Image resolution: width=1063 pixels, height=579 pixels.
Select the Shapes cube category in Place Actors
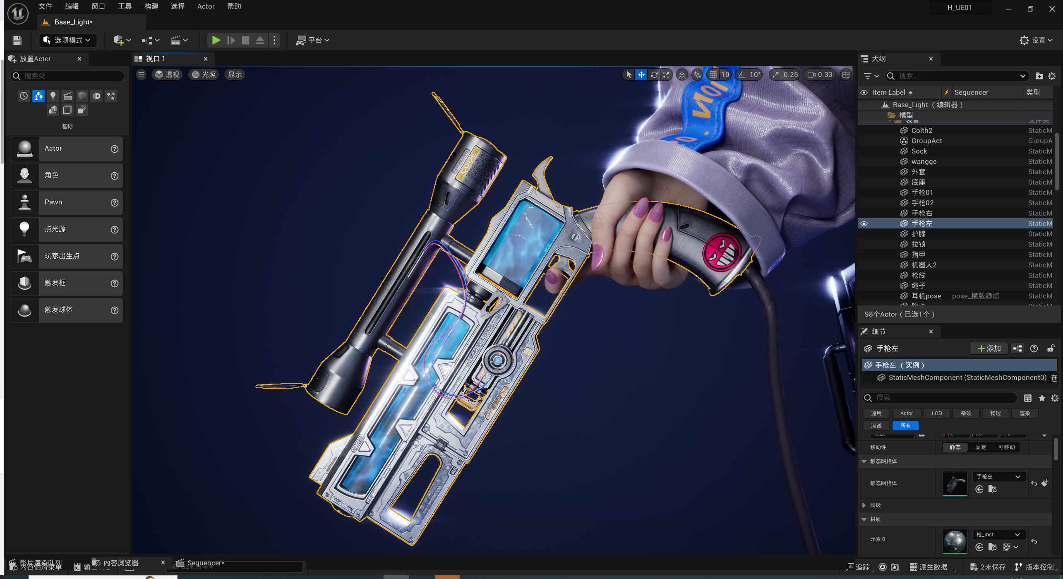point(82,96)
